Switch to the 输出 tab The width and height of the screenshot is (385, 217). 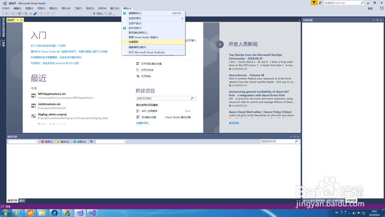point(22,200)
